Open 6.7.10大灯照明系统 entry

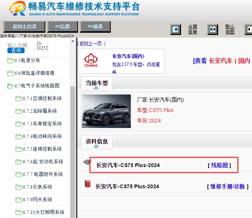(43, 212)
